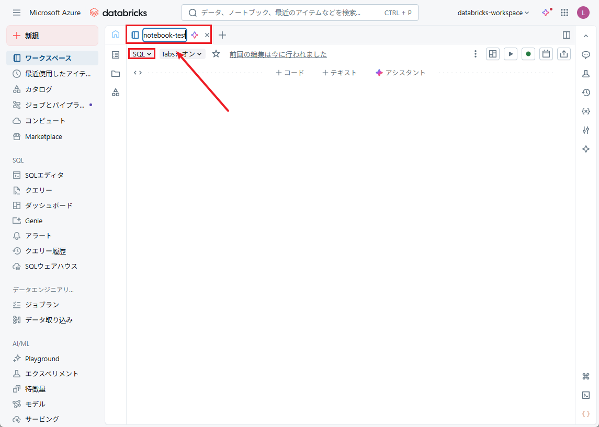Open environment sliders icon on right rail
599x427 pixels.
click(x=585, y=130)
